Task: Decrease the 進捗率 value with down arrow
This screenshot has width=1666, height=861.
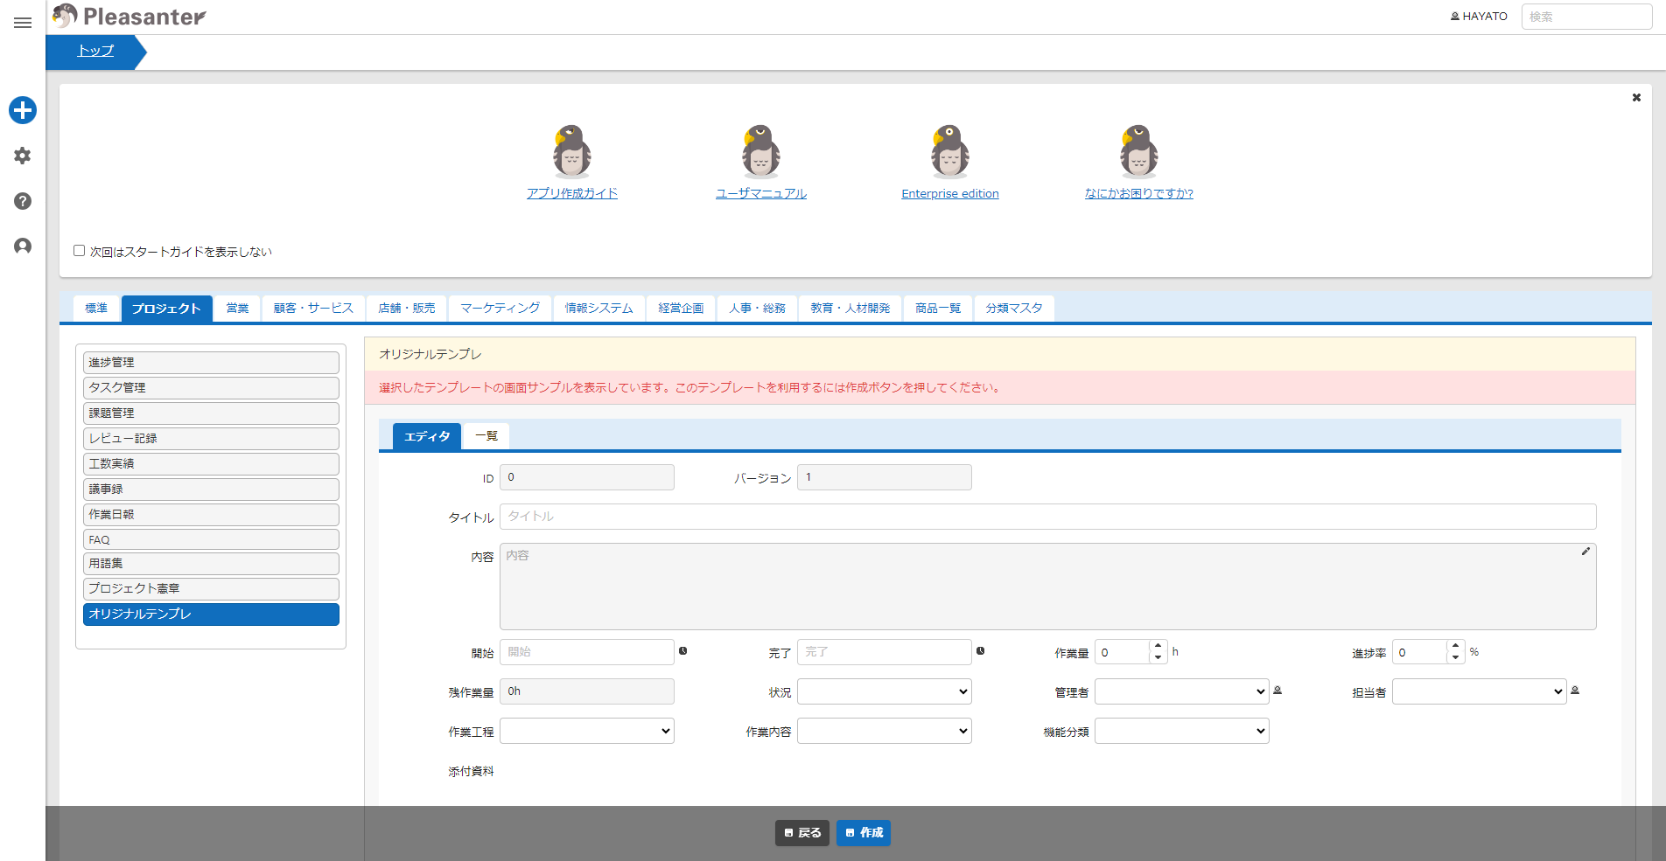Action: point(1455,657)
